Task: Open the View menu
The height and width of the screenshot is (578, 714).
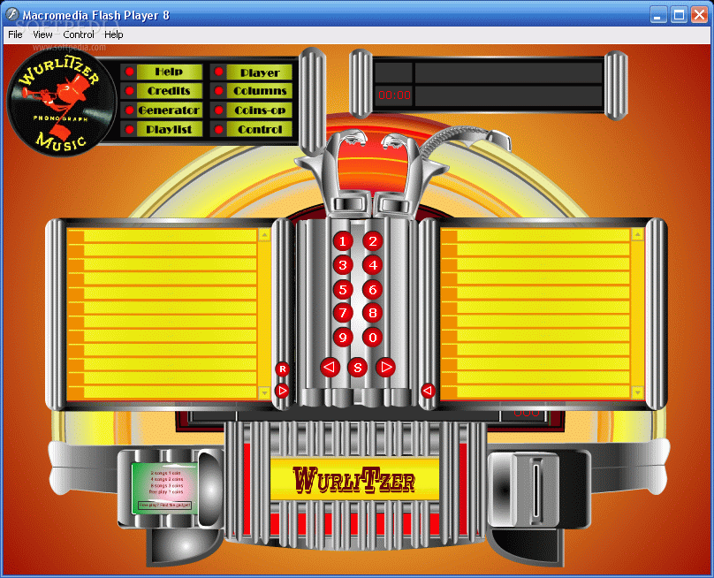Action: click(42, 34)
